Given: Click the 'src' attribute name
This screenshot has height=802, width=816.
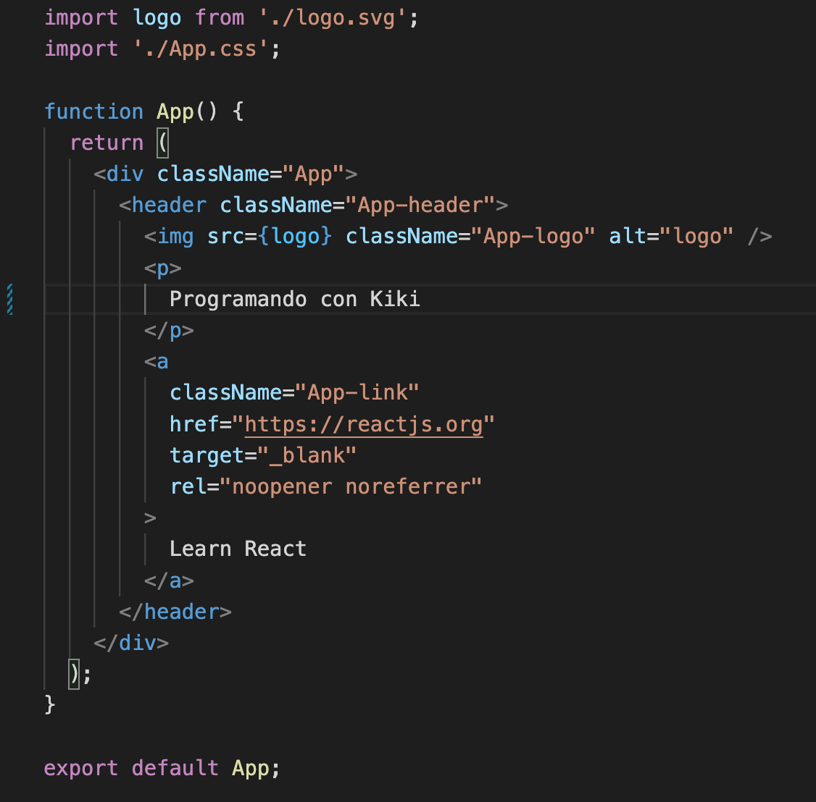Looking at the screenshot, I should pos(225,237).
